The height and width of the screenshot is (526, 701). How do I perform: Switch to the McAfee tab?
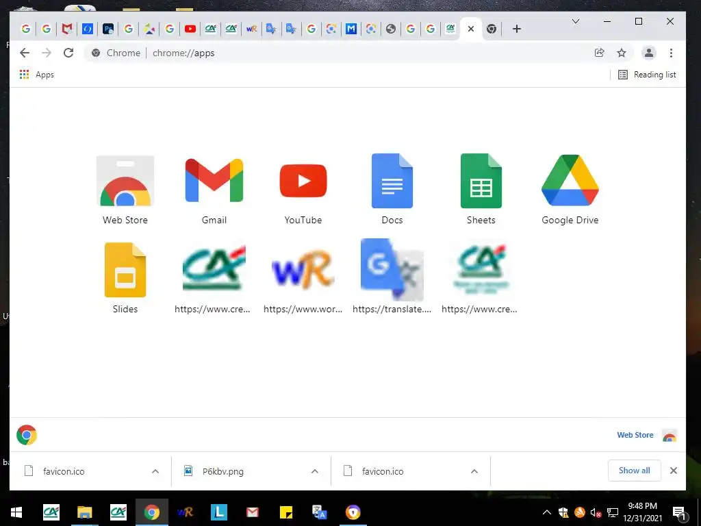point(67,29)
